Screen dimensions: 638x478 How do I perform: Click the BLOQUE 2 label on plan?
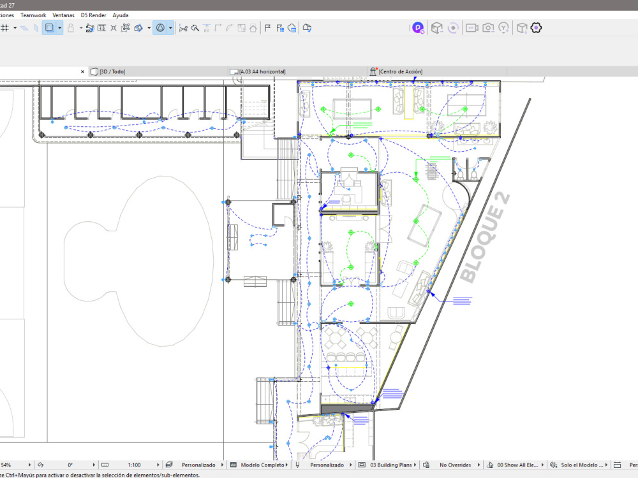point(485,237)
